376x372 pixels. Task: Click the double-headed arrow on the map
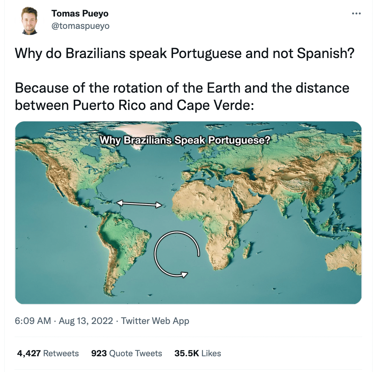pyautogui.click(x=139, y=204)
